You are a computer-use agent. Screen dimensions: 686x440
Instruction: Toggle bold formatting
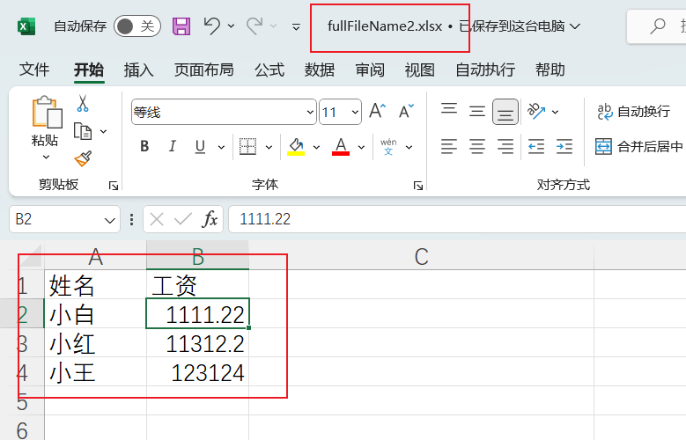(x=144, y=147)
